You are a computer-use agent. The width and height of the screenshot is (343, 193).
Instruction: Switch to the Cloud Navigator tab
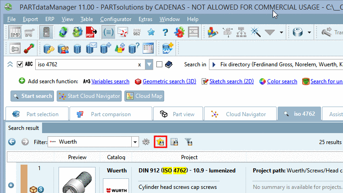240,114
